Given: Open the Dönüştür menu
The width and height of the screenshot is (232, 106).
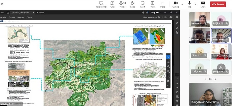Looking at the screenshot, I should 20,17.
